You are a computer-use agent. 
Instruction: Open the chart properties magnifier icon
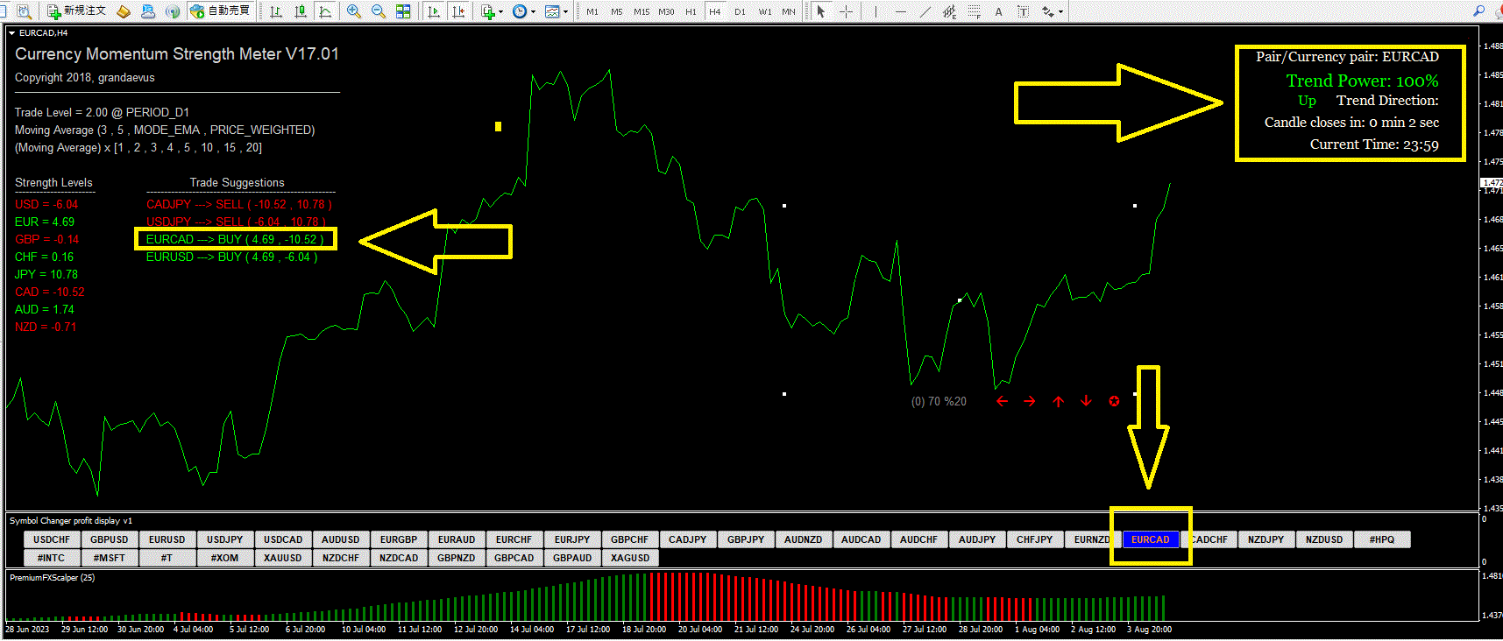[x=24, y=11]
